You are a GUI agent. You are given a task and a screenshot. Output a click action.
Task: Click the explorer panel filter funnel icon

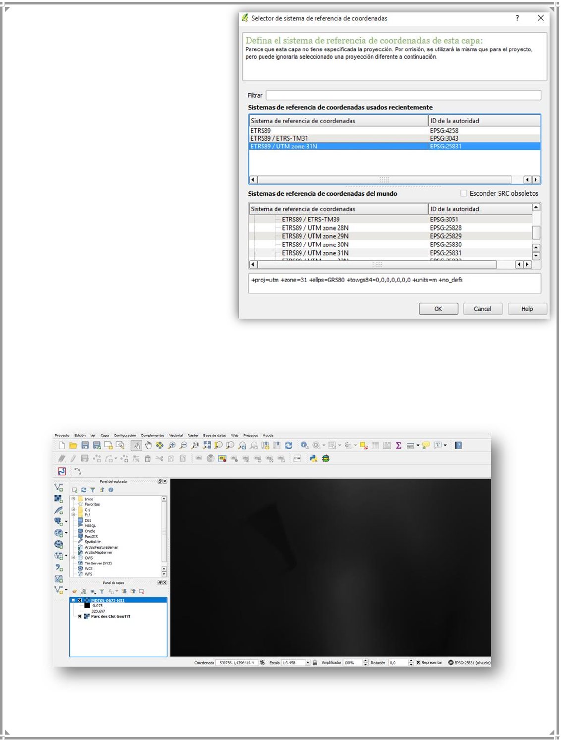(93, 490)
